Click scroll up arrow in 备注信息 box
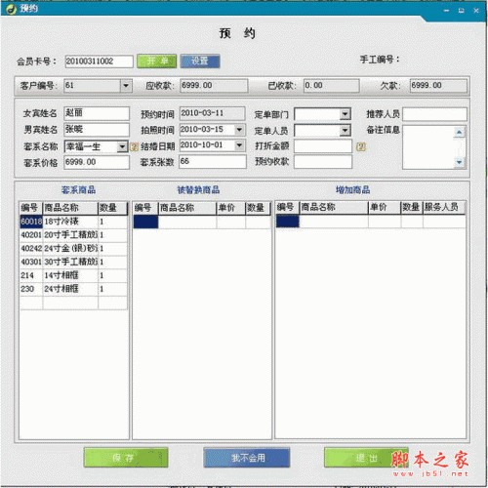This screenshot has width=488, height=488. click(459, 132)
